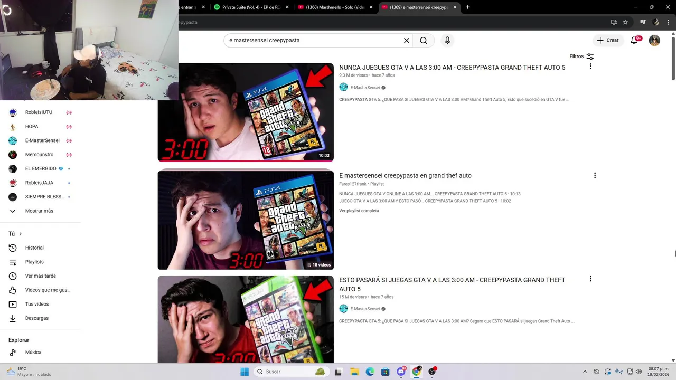Expand the Tú section chevron
This screenshot has width=676, height=380.
[x=21, y=234]
